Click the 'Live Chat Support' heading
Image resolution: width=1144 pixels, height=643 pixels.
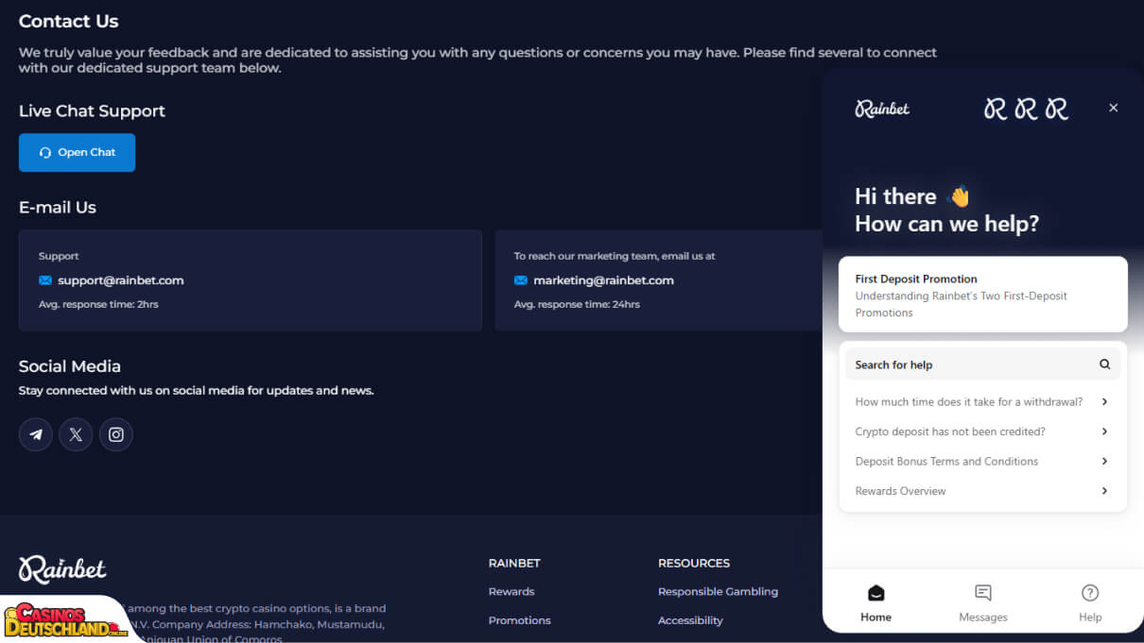coord(92,110)
